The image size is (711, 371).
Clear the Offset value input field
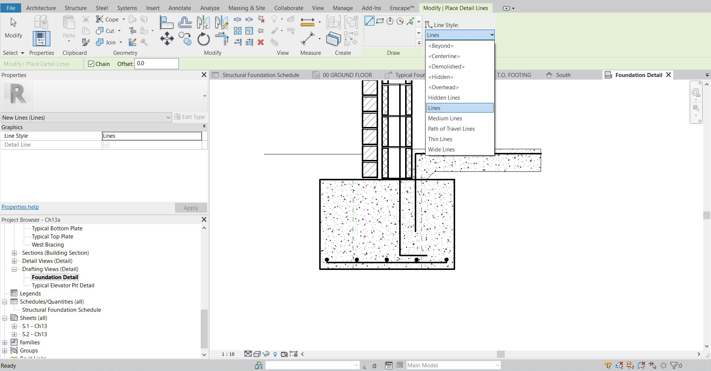point(156,63)
